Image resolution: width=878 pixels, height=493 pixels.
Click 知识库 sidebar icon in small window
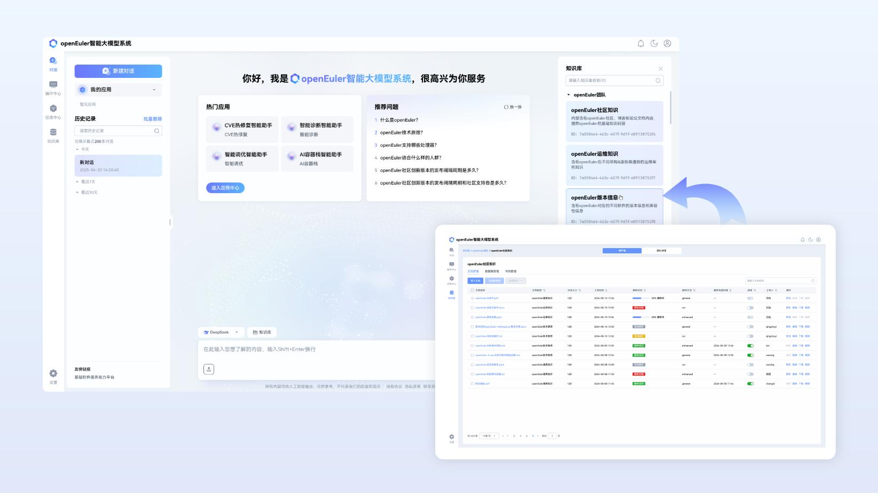(452, 293)
